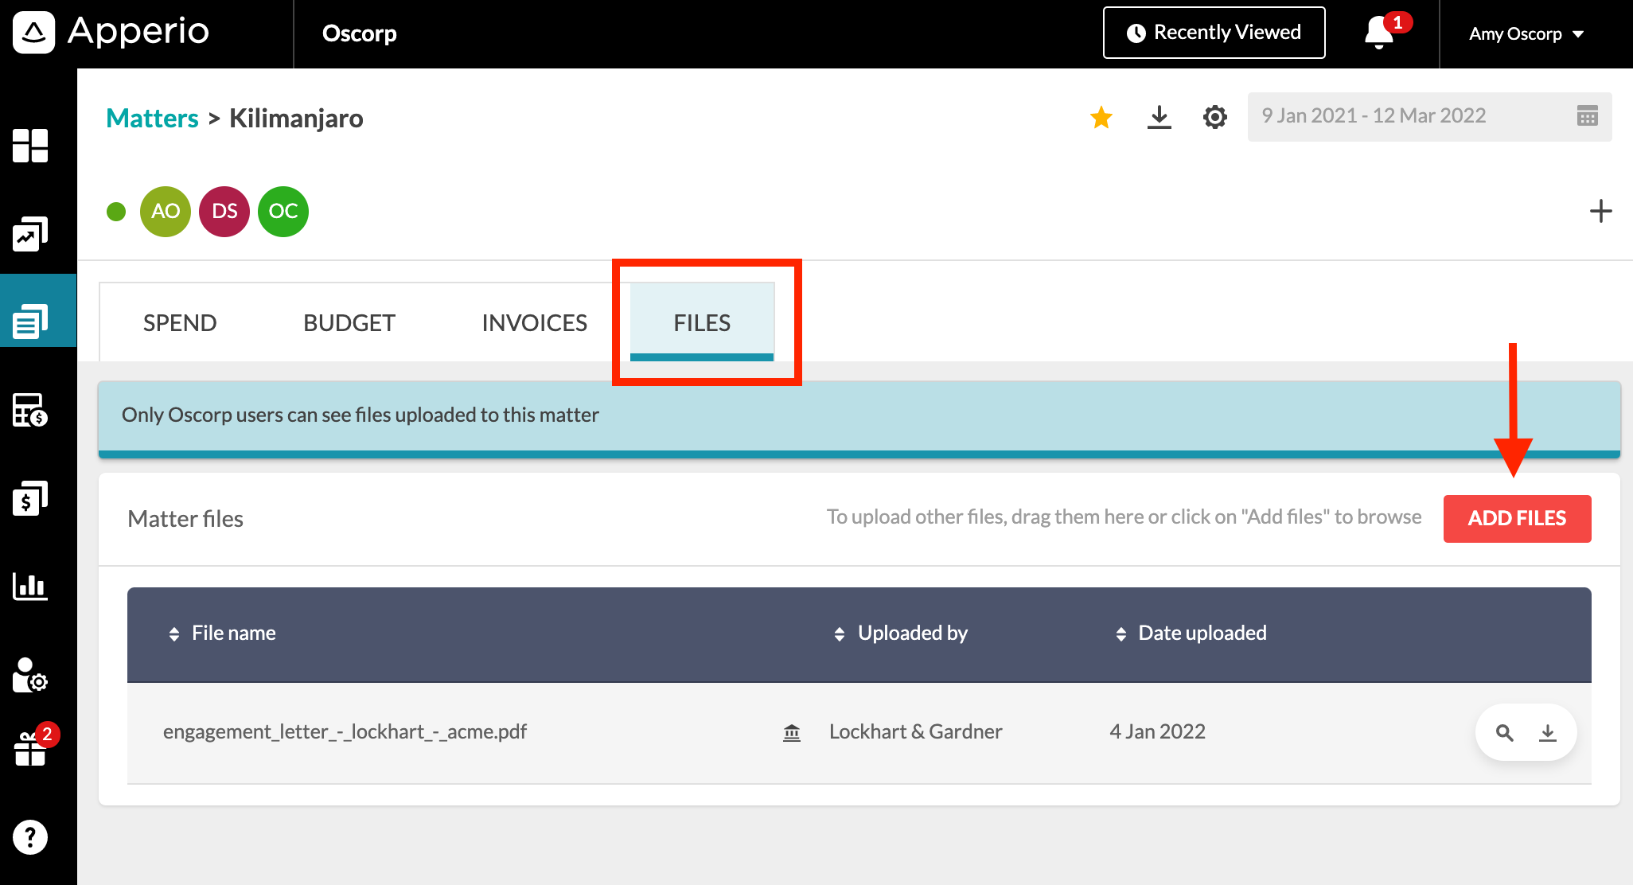
Task: Click the OC user avatar
Action: pos(283,212)
